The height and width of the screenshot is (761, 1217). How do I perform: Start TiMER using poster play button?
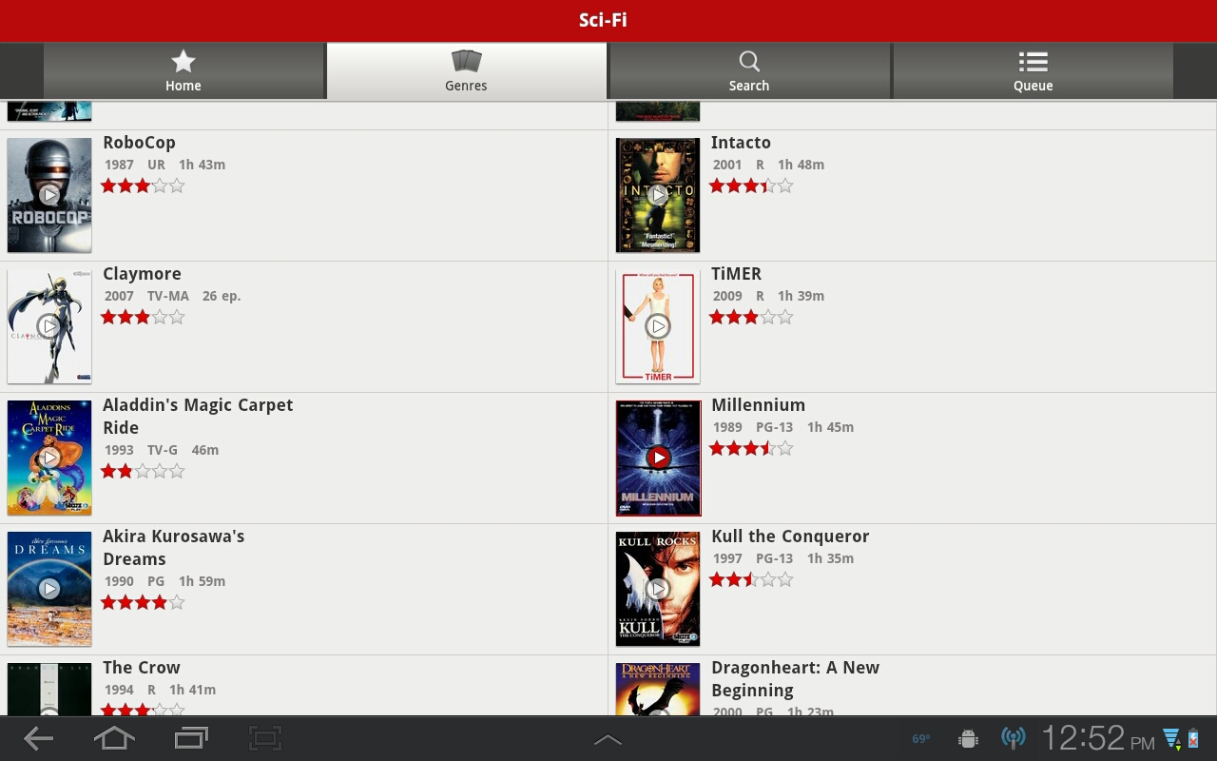(x=658, y=326)
